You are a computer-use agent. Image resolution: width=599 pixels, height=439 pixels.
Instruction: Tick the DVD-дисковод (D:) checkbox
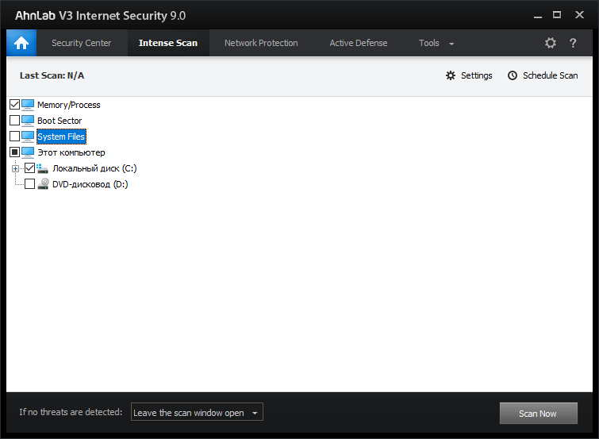coord(30,184)
